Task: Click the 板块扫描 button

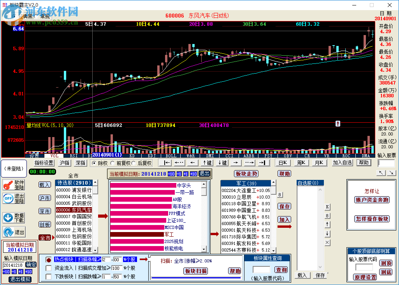Action: point(196,271)
